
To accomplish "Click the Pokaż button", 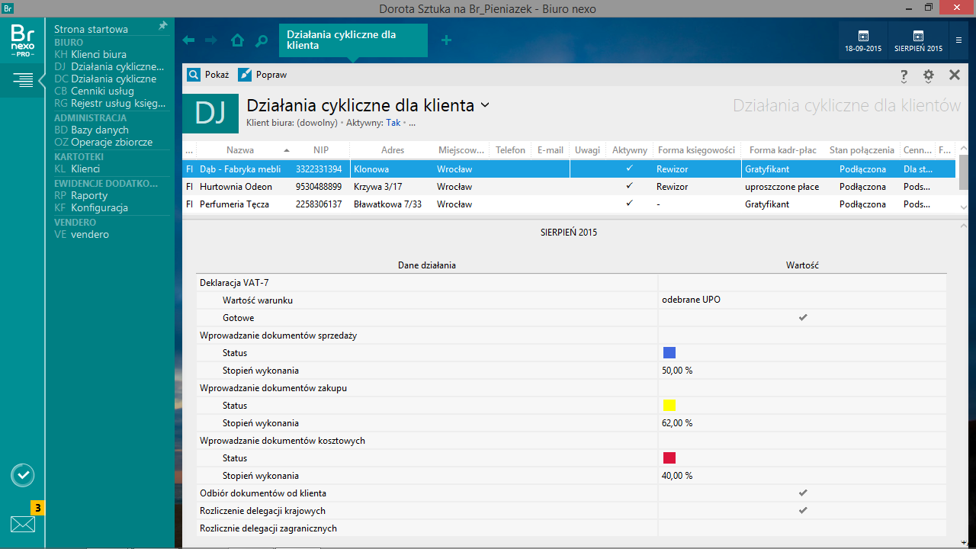I will [209, 75].
